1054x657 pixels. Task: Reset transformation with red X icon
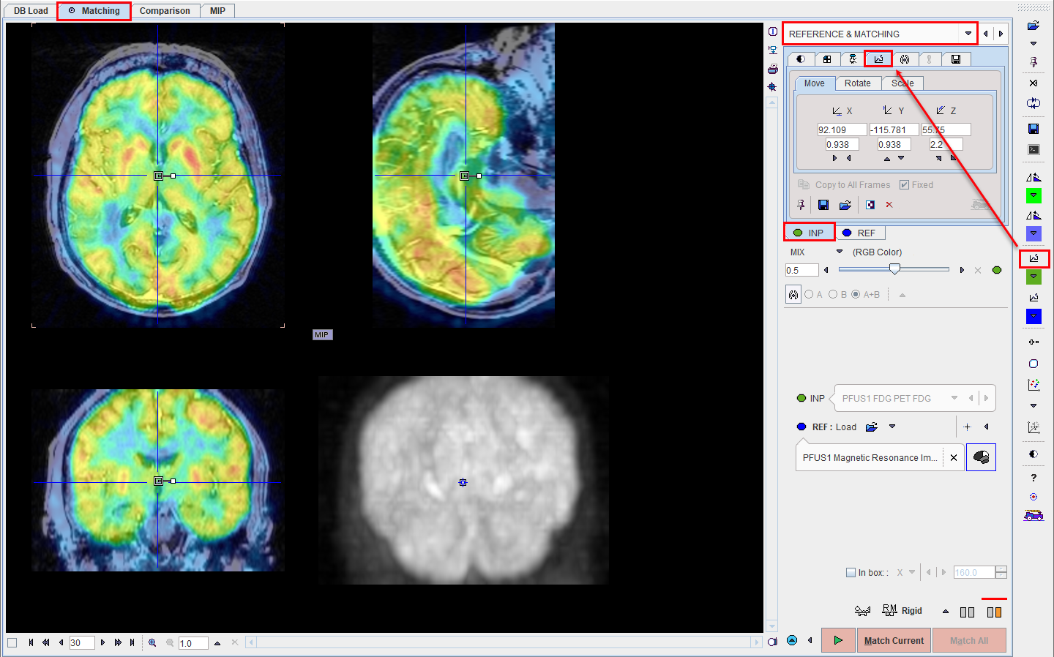click(x=889, y=205)
